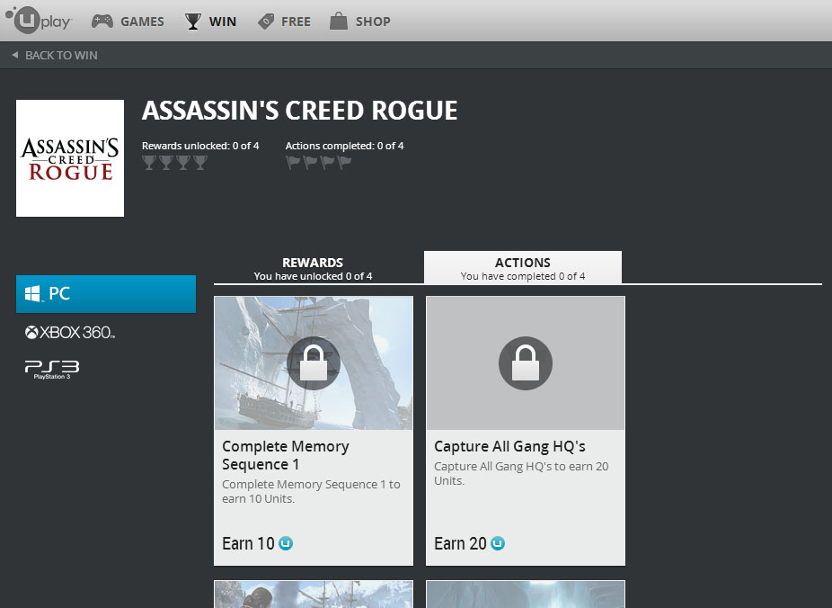Viewport: 832px width, 608px height.
Task: Click the Windows icon on the PC filter
Action: click(x=33, y=292)
